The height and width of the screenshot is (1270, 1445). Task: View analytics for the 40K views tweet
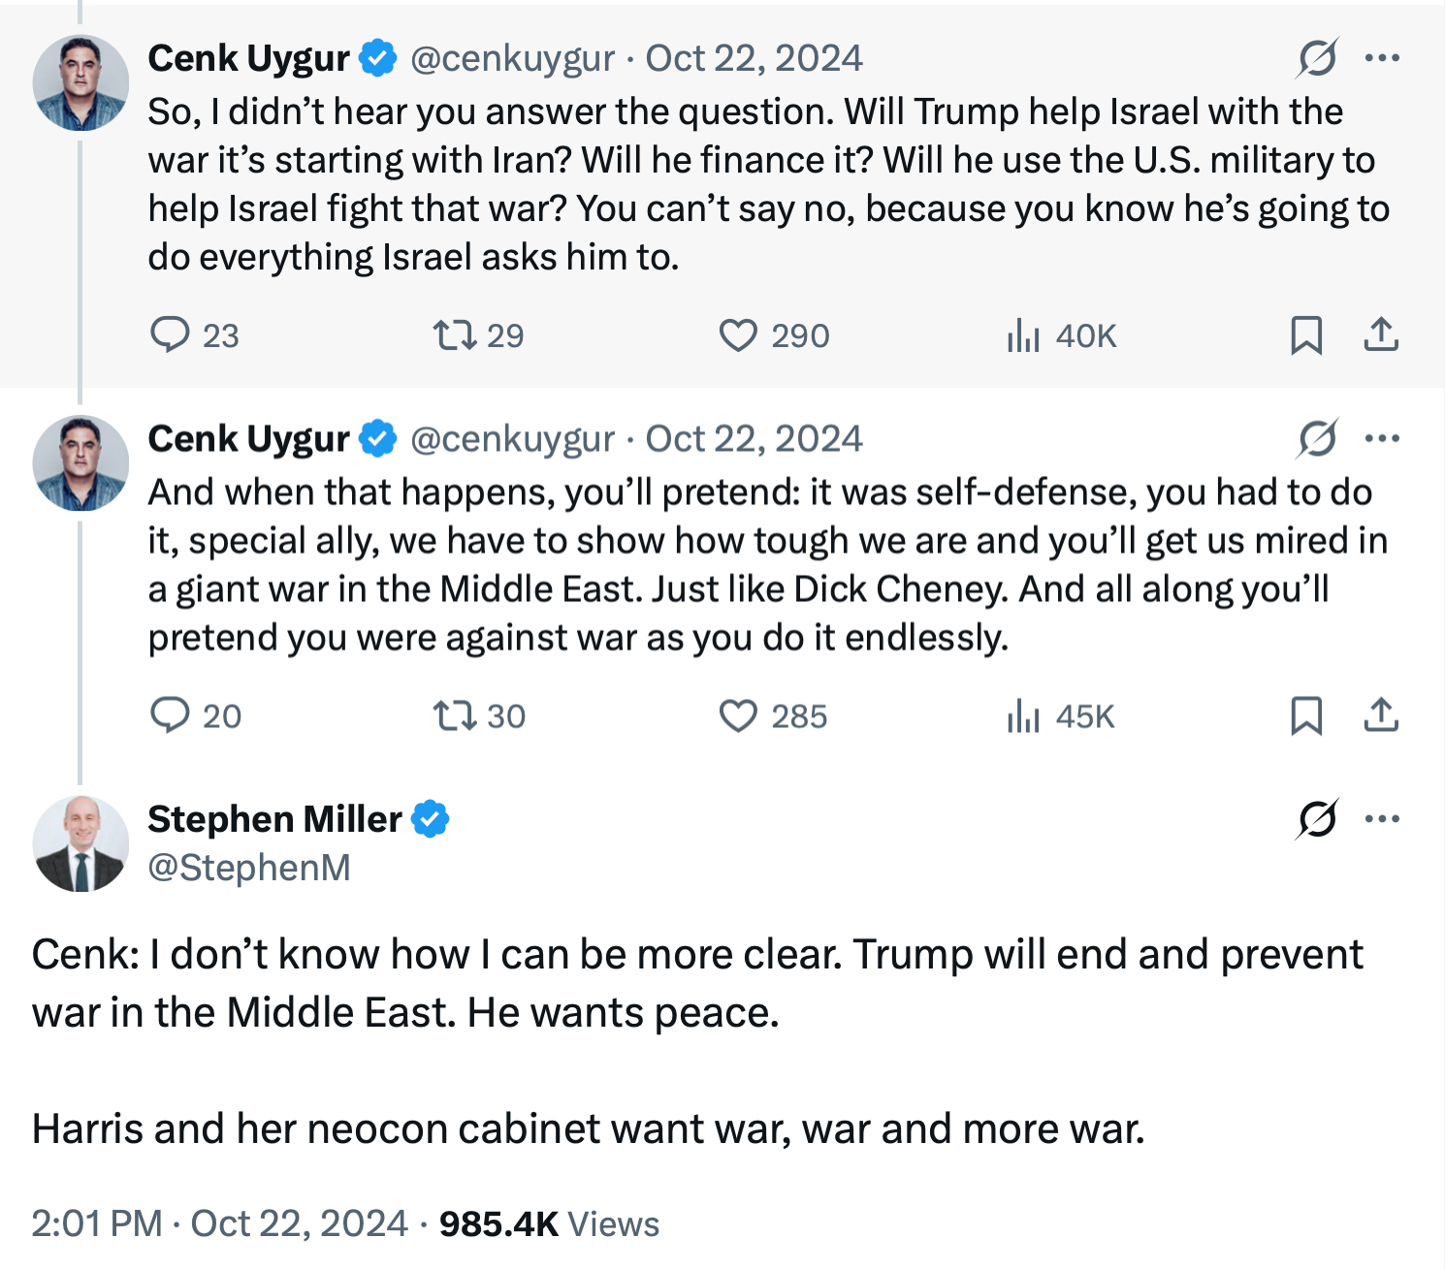tap(1023, 335)
